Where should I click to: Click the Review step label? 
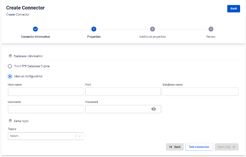(x=211, y=37)
